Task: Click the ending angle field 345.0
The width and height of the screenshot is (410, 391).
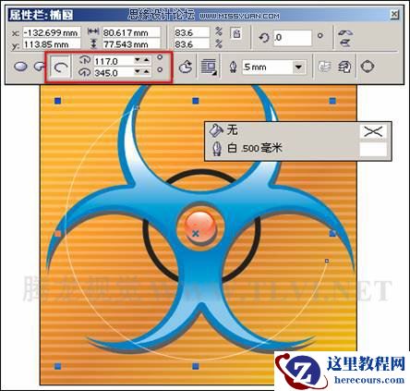Action: pyautogui.click(x=114, y=73)
